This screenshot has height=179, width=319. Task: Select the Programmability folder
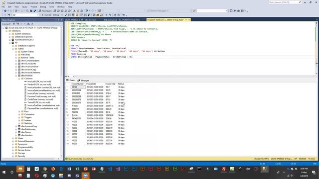[x=25, y=147]
